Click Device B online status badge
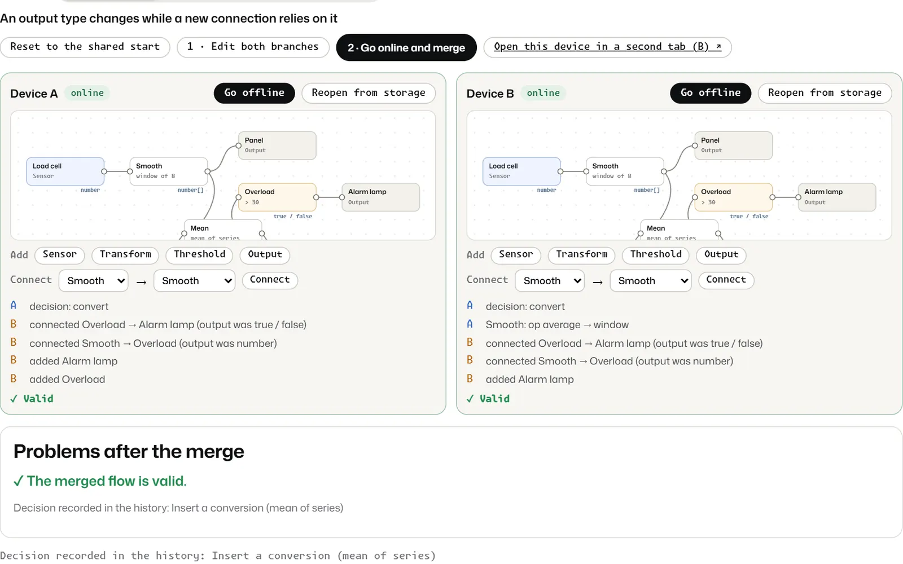The height and width of the screenshot is (564, 903). (543, 93)
